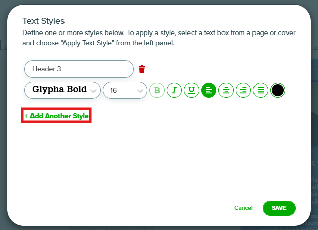Expand font list using its chevron arrow
Viewport: 318px width, 230px height.
click(93, 91)
